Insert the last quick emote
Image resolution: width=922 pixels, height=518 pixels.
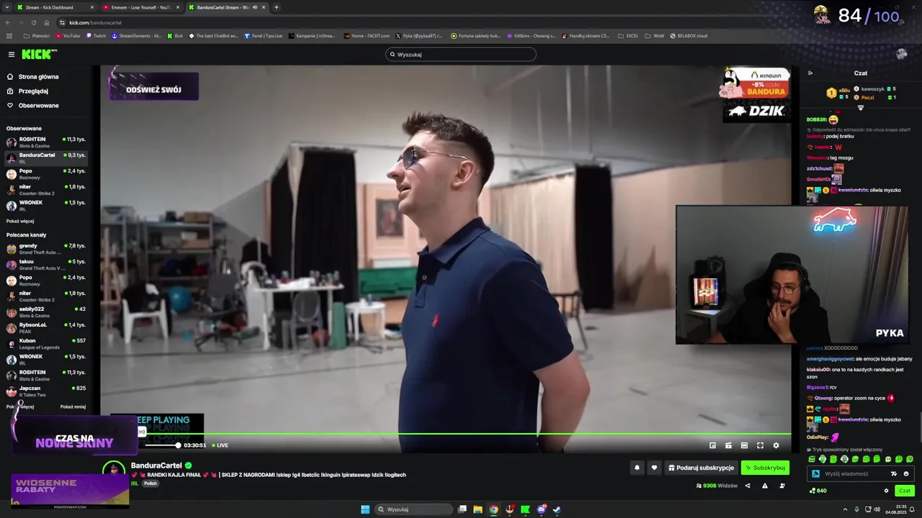coord(910,459)
